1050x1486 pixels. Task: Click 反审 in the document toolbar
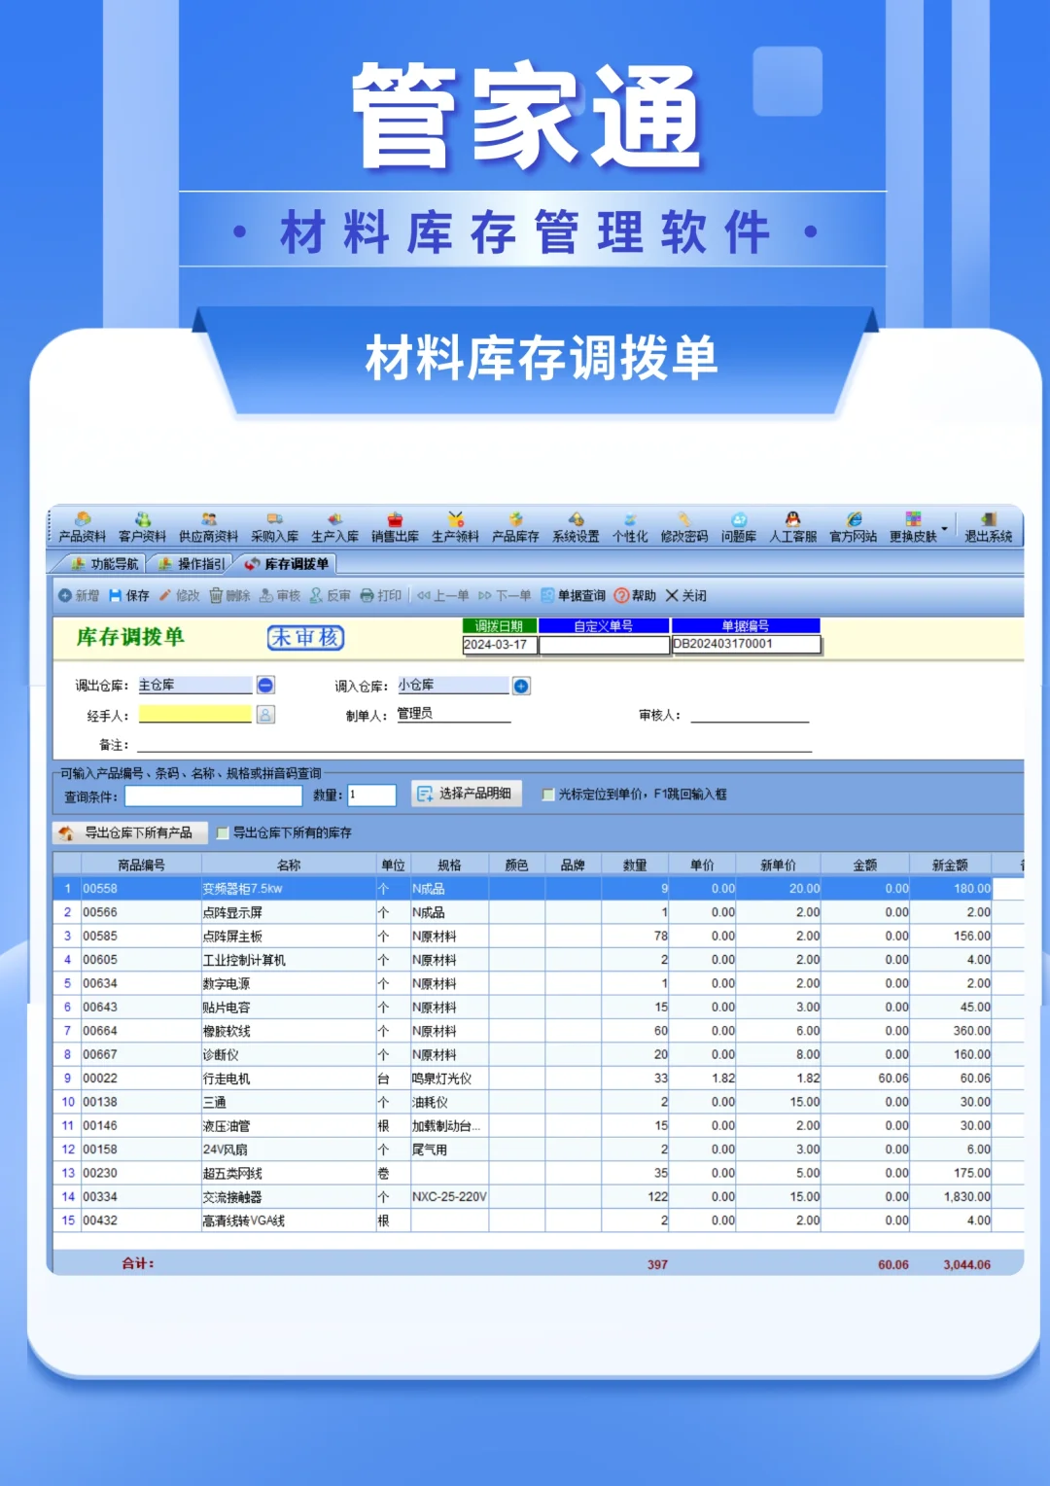tap(331, 595)
